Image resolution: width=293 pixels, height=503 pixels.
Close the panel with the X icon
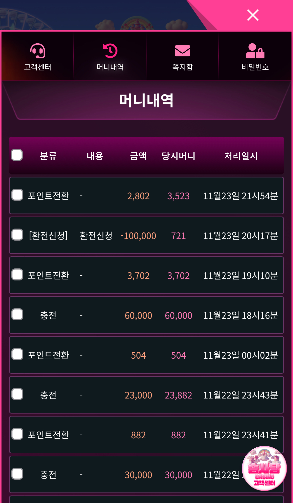253,15
